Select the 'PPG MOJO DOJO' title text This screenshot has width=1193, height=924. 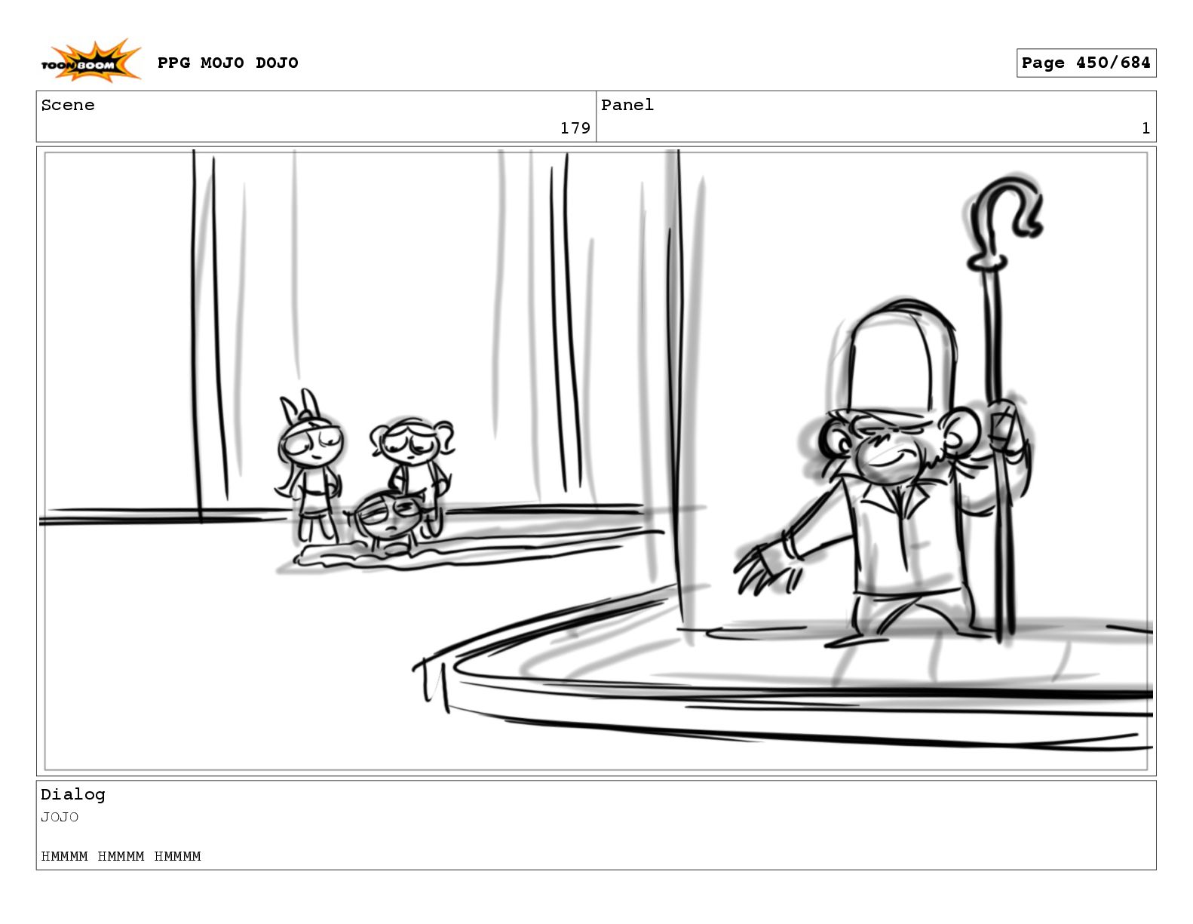click(228, 63)
